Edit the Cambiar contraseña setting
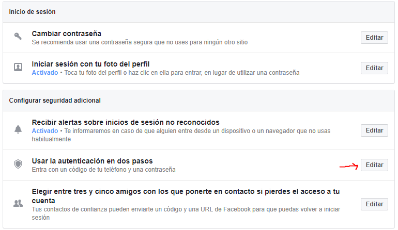 374,38
